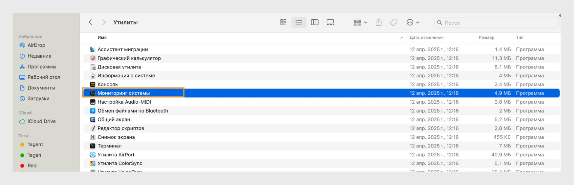This screenshot has width=574, height=185.
Task: Switch to gallery view mode
Action: click(330, 22)
